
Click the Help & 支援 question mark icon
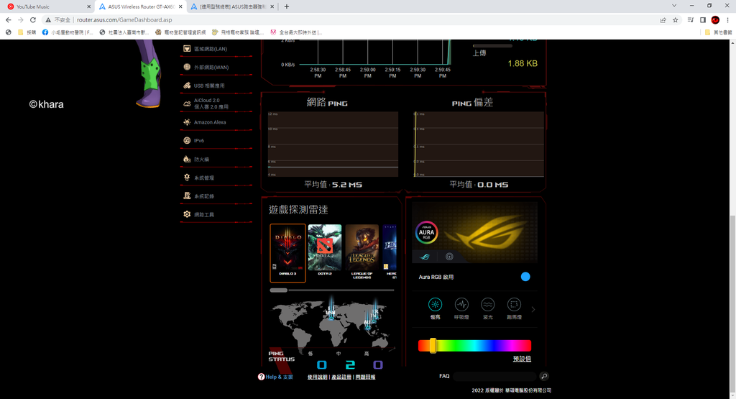pos(261,377)
